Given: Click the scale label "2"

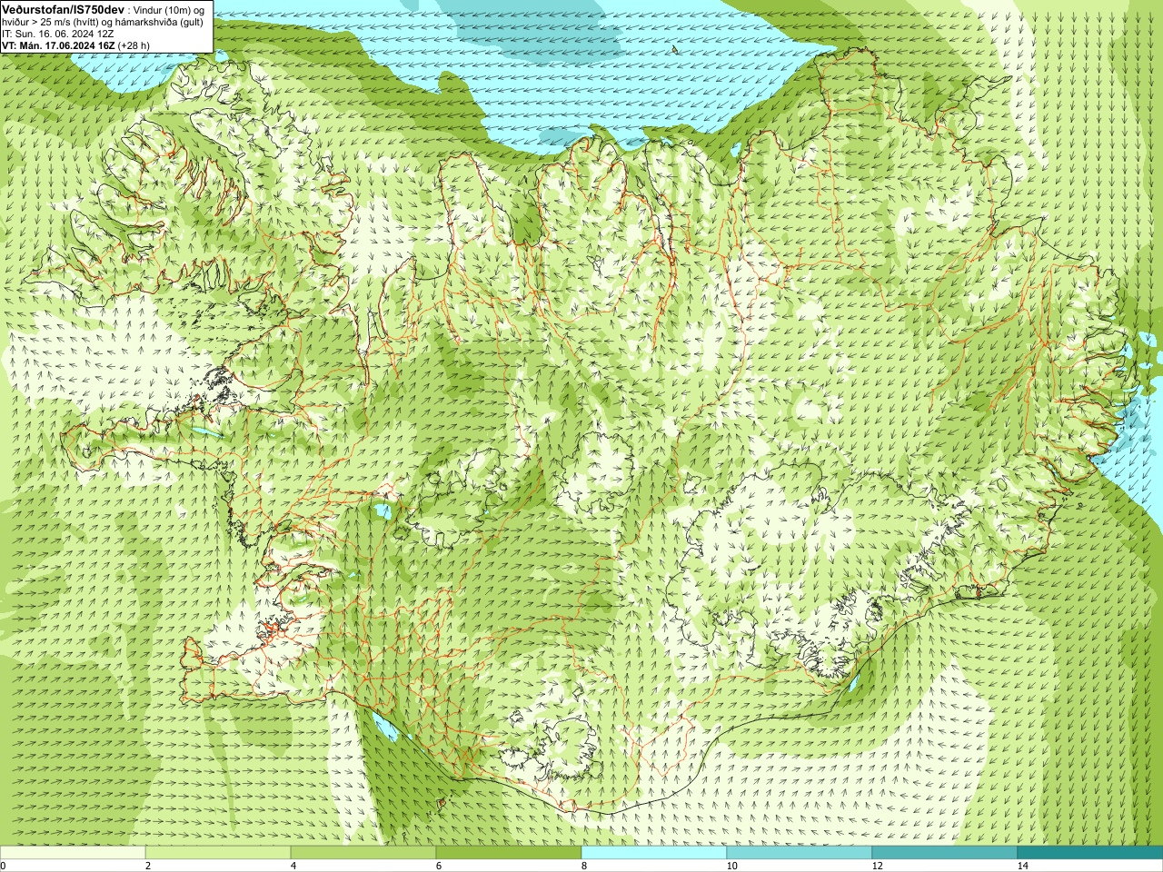Looking at the screenshot, I should [x=148, y=866].
